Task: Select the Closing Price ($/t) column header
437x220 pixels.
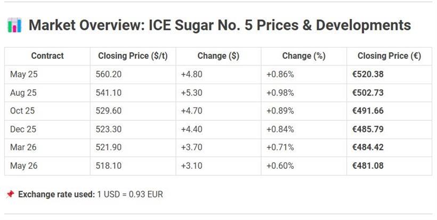Action: [133, 56]
